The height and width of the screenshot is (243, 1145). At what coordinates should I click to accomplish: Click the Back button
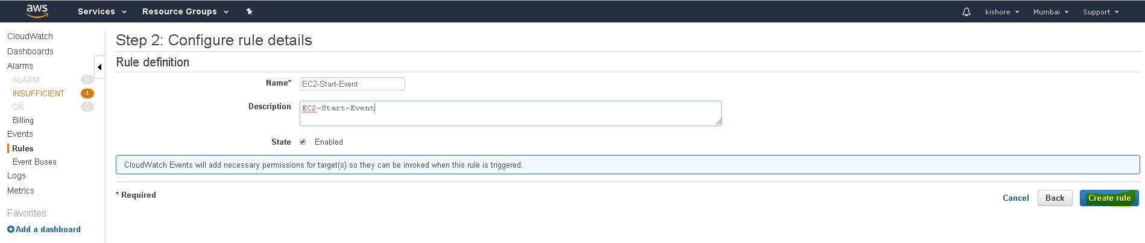click(1055, 198)
